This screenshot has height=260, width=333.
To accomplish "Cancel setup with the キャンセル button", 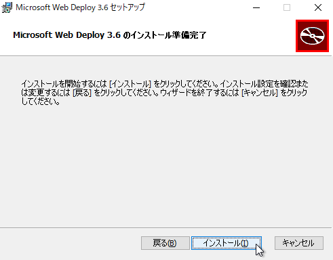I will click(299, 243).
